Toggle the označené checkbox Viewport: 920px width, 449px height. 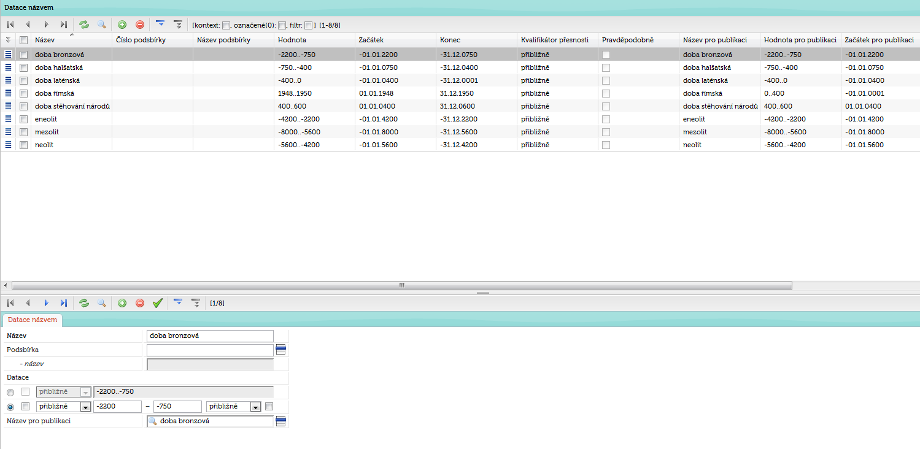[x=282, y=25]
